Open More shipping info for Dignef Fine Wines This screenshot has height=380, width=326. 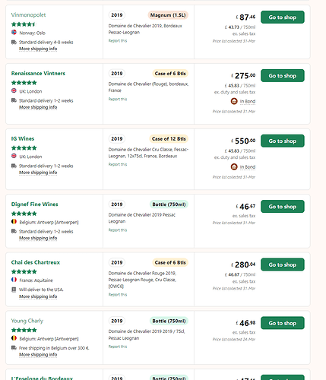coord(38,238)
